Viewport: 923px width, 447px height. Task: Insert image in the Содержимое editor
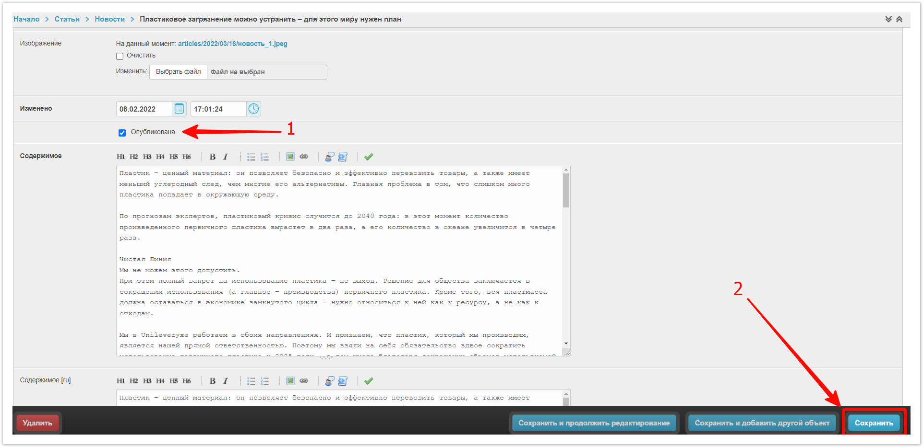pos(290,157)
